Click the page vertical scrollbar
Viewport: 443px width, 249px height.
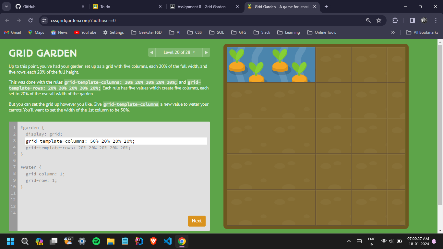click(x=440, y=123)
